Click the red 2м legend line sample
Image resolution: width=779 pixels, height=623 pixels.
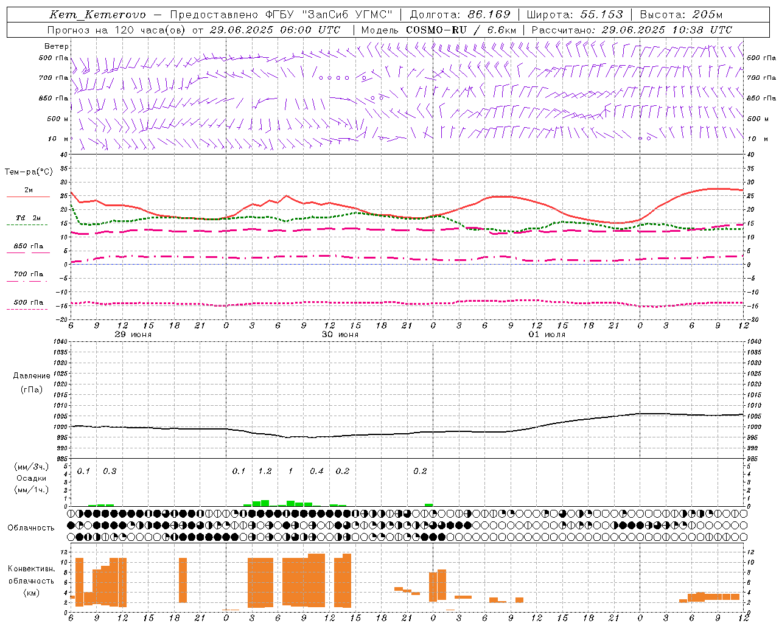pyautogui.click(x=28, y=197)
